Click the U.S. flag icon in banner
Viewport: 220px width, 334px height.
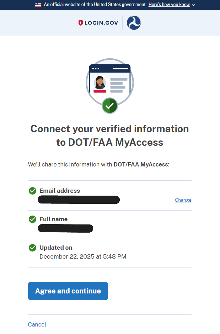pyautogui.click(x=38, y=5)
